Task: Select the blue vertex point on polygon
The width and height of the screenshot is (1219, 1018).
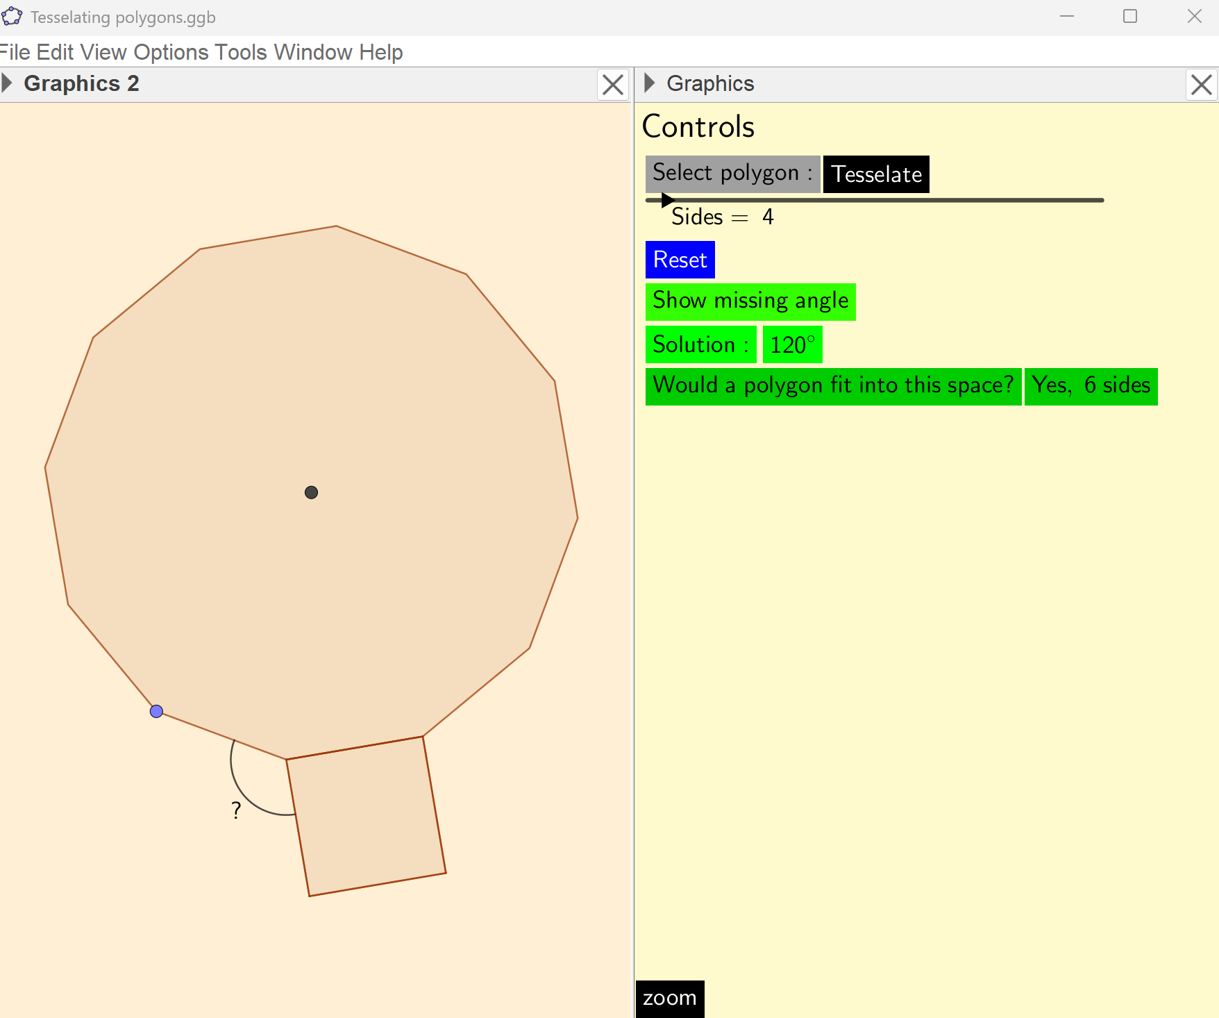Action: pyautogui.click(x=156, y=711)
